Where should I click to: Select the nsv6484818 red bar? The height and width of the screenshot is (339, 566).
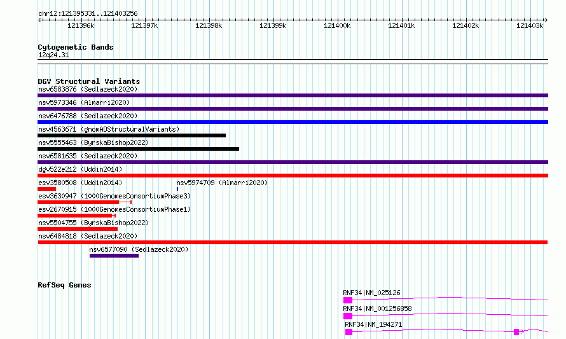click(293, 242)
